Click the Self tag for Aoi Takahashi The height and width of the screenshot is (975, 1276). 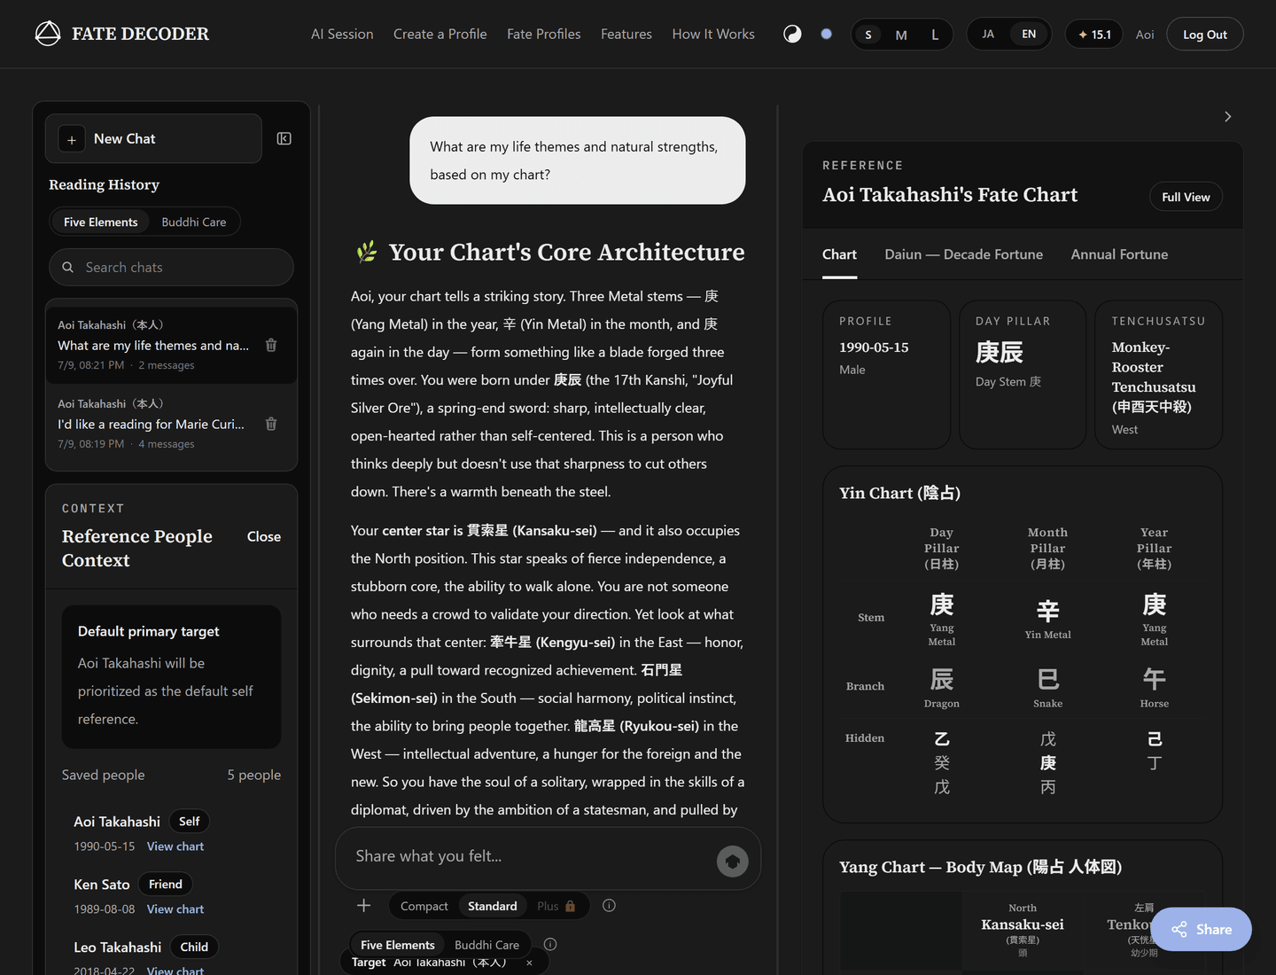tap(189, 822)
